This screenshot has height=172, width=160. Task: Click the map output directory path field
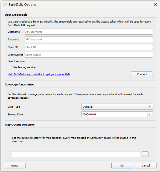[76, 154]
